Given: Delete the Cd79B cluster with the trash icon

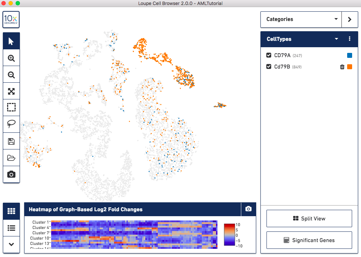Looking at the screenshot, I should coord(342,67).
